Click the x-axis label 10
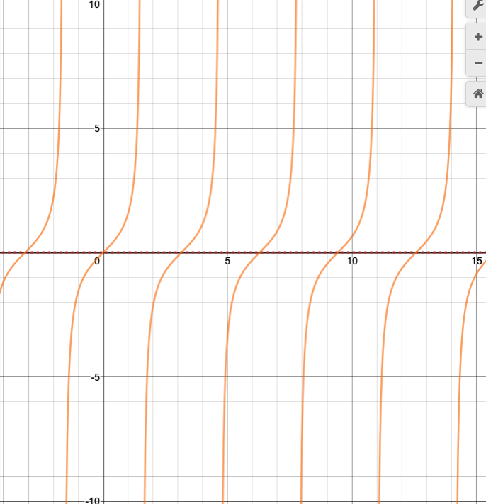This screenshot has height=504, width=486. pyautogui.click(x=352, y=262)
